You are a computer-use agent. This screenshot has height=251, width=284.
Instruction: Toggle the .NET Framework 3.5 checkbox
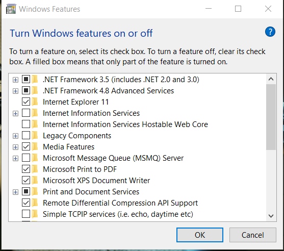pos(26,79)
